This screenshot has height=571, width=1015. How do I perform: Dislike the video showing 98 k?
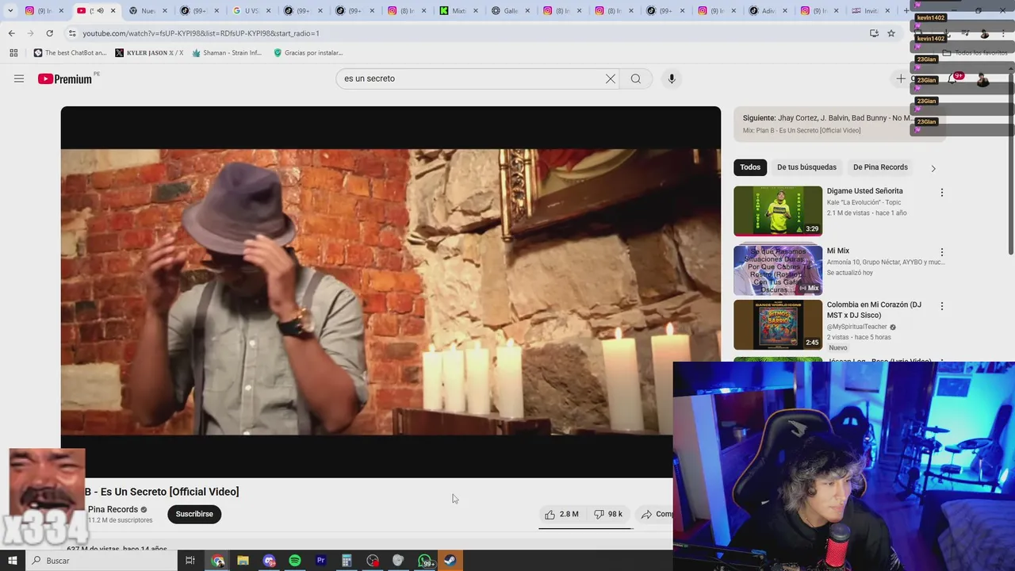point(609,514)
